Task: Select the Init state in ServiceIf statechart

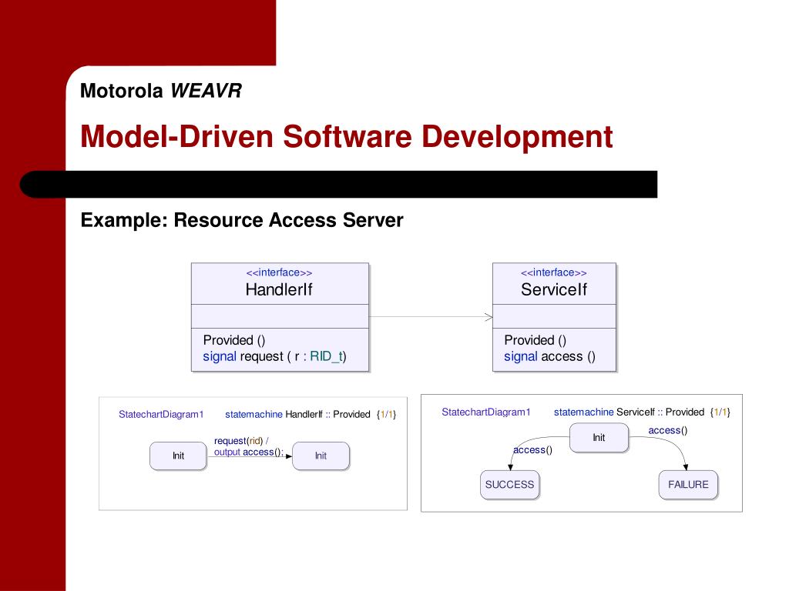Action: [x=599, y=437]
